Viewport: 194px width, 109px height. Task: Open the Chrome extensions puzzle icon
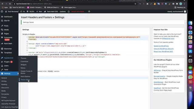click(177, 4)
